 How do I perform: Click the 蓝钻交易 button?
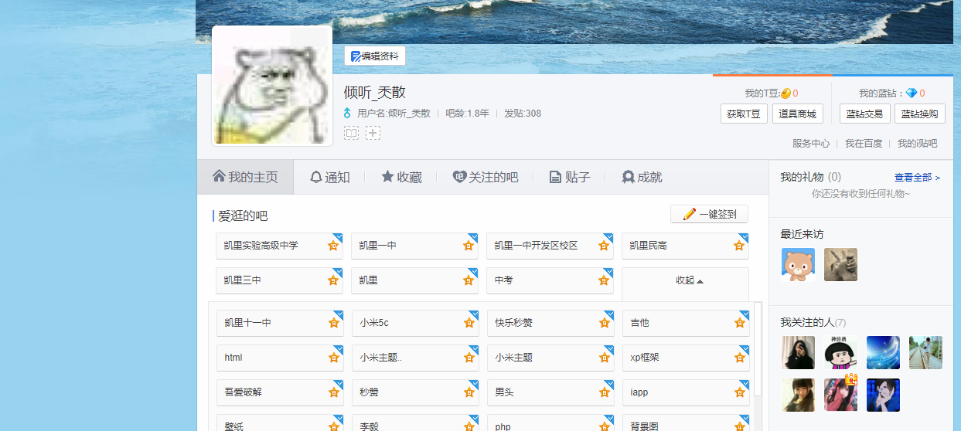pyautogui.click(x=864, y=114)
